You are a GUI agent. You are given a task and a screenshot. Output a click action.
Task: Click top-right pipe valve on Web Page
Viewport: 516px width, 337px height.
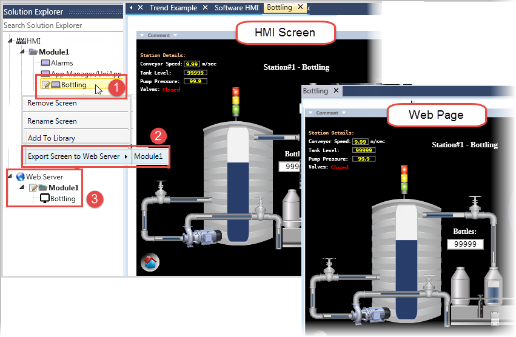475,207
